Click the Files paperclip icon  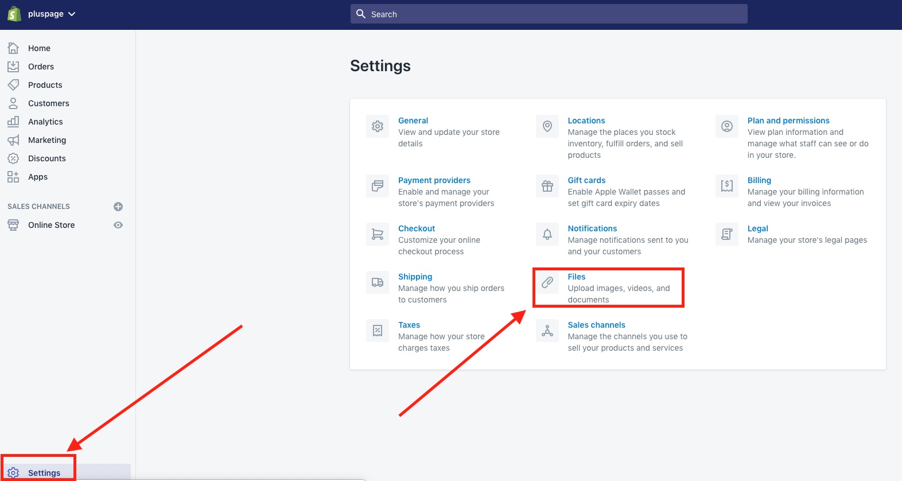547,282
